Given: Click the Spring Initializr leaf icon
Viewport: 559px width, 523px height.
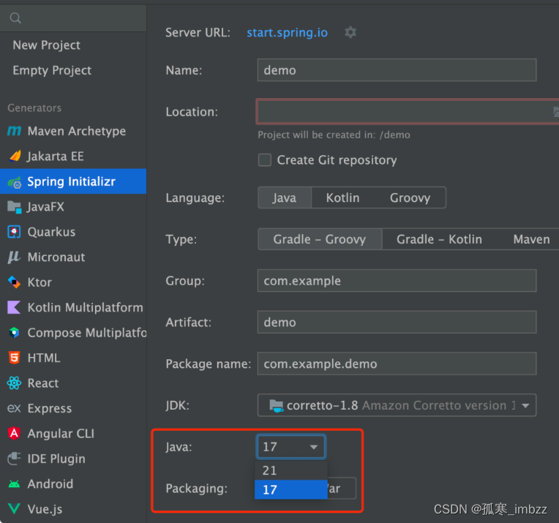Looking at the screenshot, I should pyautogui.click(x=15, y=182).
